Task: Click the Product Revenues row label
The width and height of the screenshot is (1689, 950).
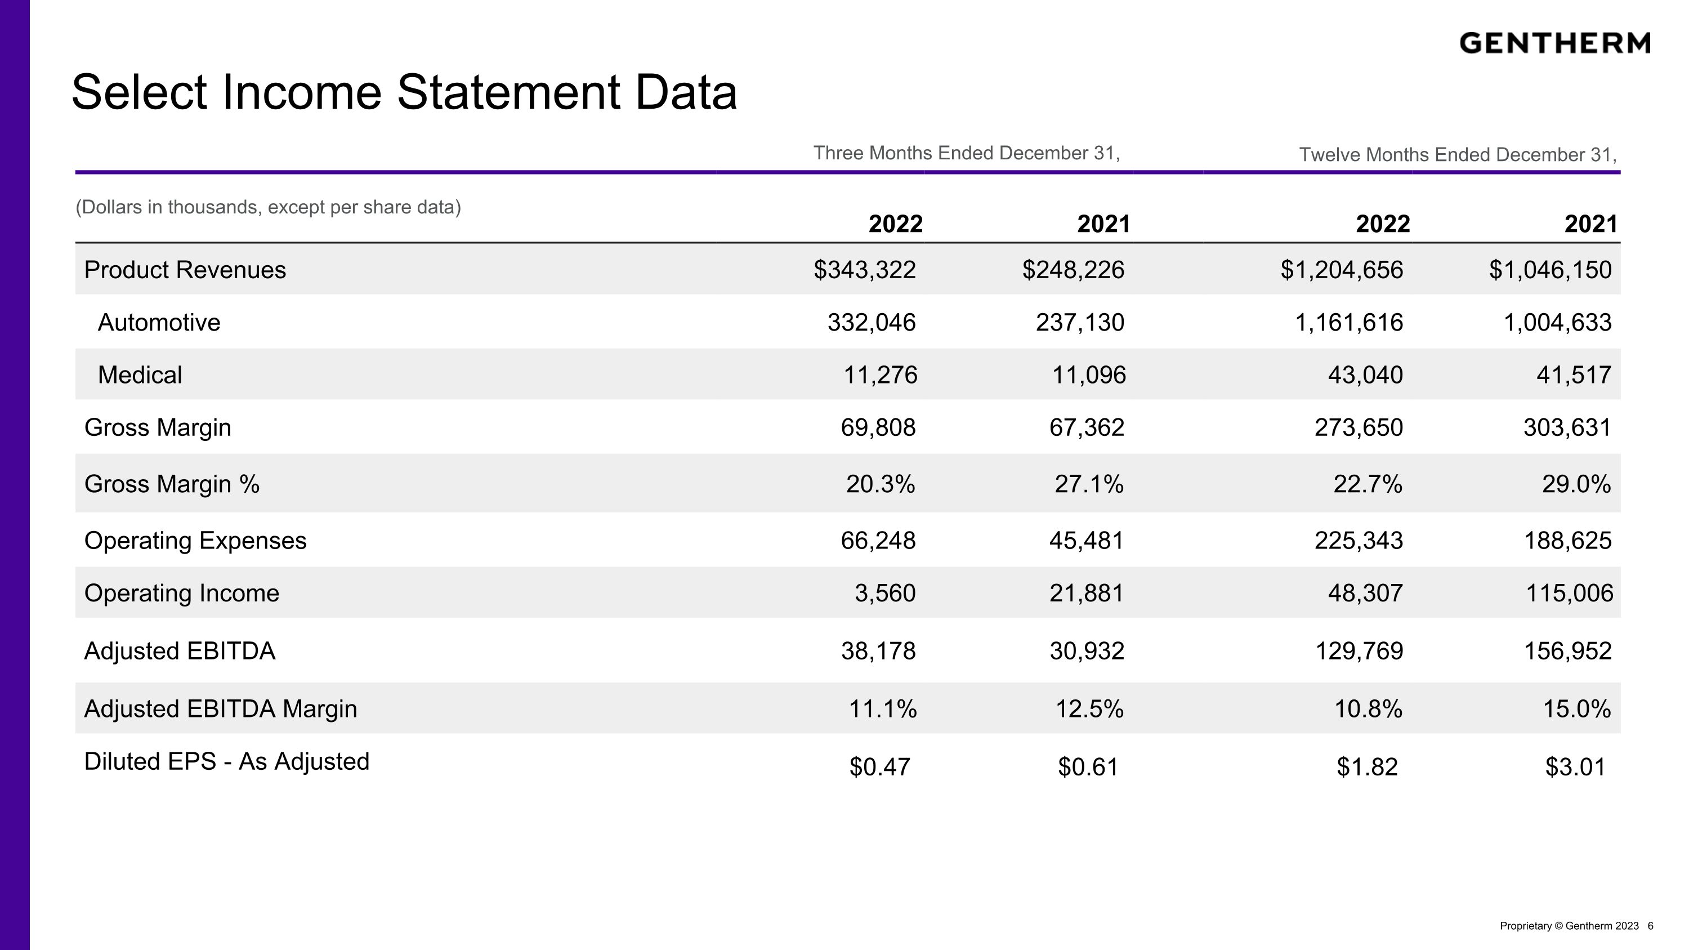Action: (185, 270)
